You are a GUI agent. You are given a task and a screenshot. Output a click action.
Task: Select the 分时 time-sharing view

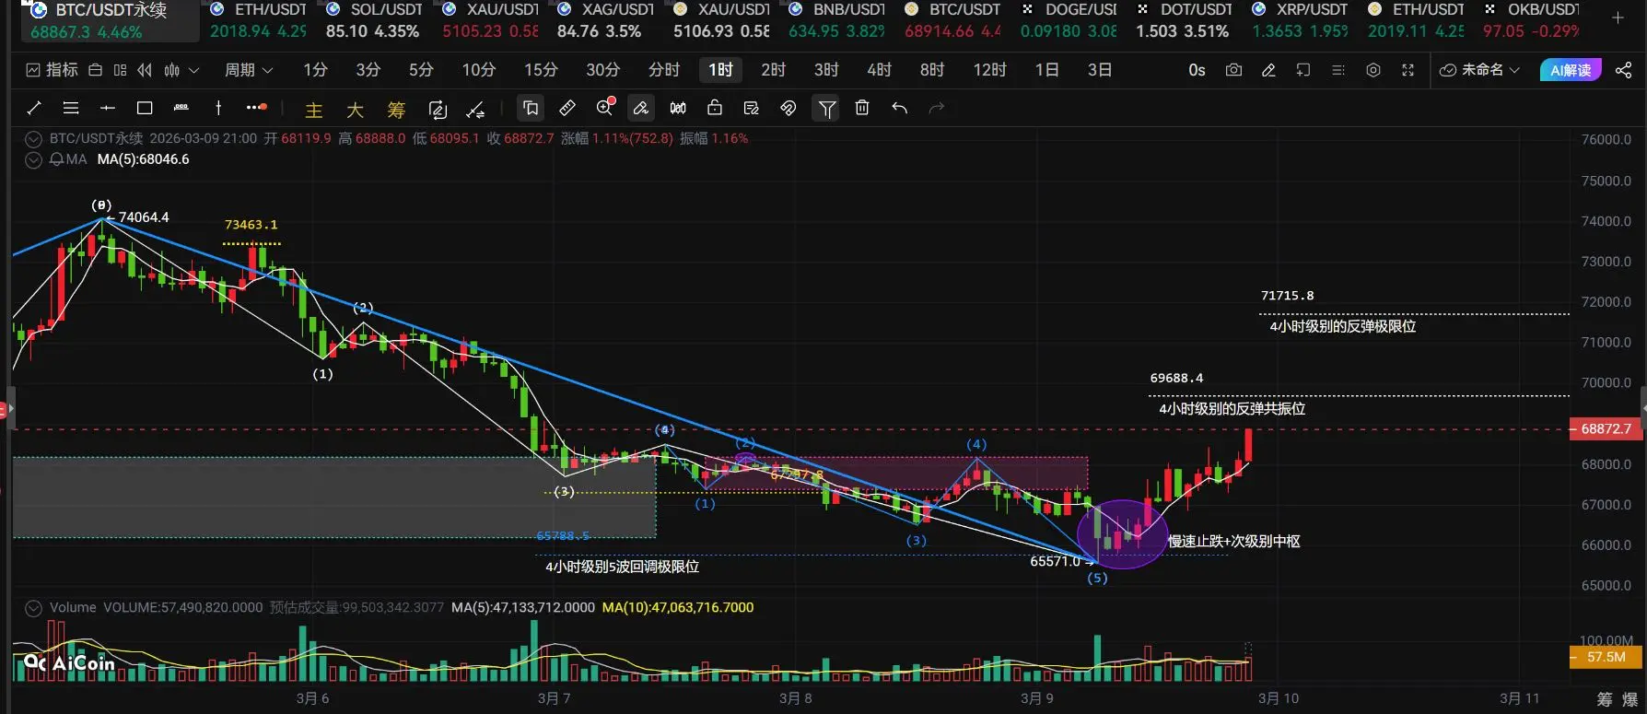(x=663, y=70)
